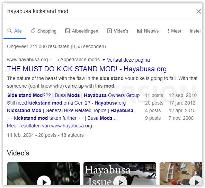Screen dimensions: 205x188
Task: Click the three-dot icon beside Meer
Action: (168, 31)
